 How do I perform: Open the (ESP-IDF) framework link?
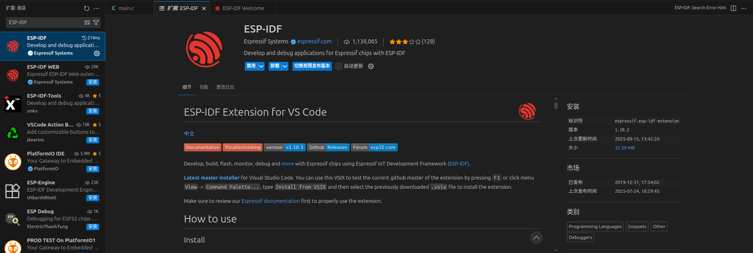458,164
